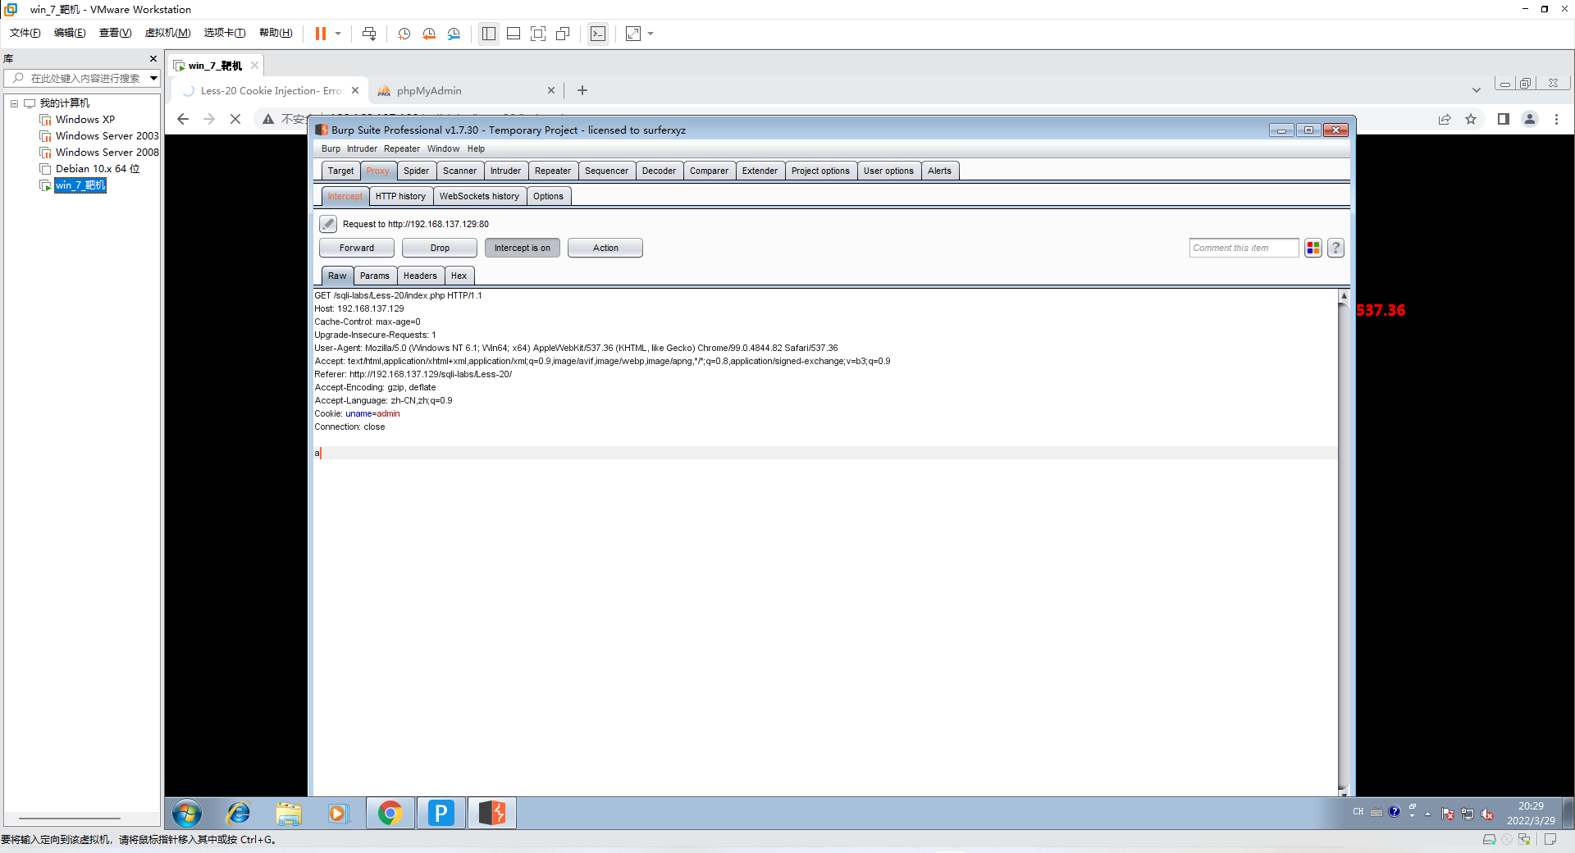The width and height of the screenshot is (1575, 853).
Task: Pause the virtual machine with toolbar pause icon
Action: point(321,34)
